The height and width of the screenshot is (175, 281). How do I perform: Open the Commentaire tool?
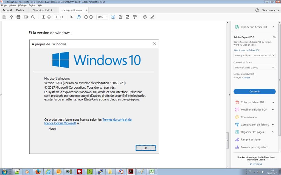[249, 117]
